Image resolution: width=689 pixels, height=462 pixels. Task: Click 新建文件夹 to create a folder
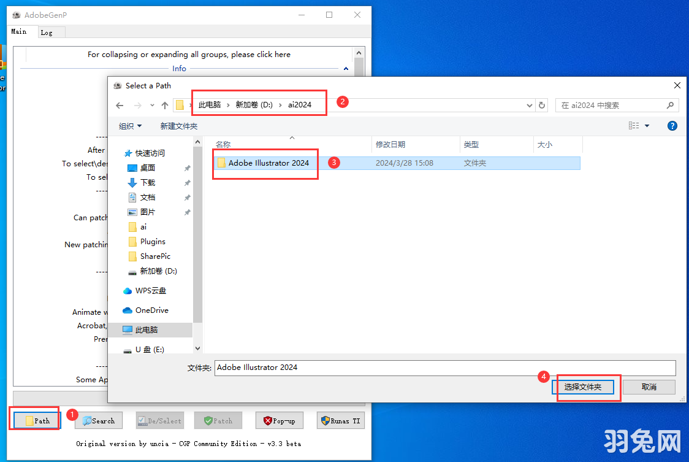click(179, 126)
